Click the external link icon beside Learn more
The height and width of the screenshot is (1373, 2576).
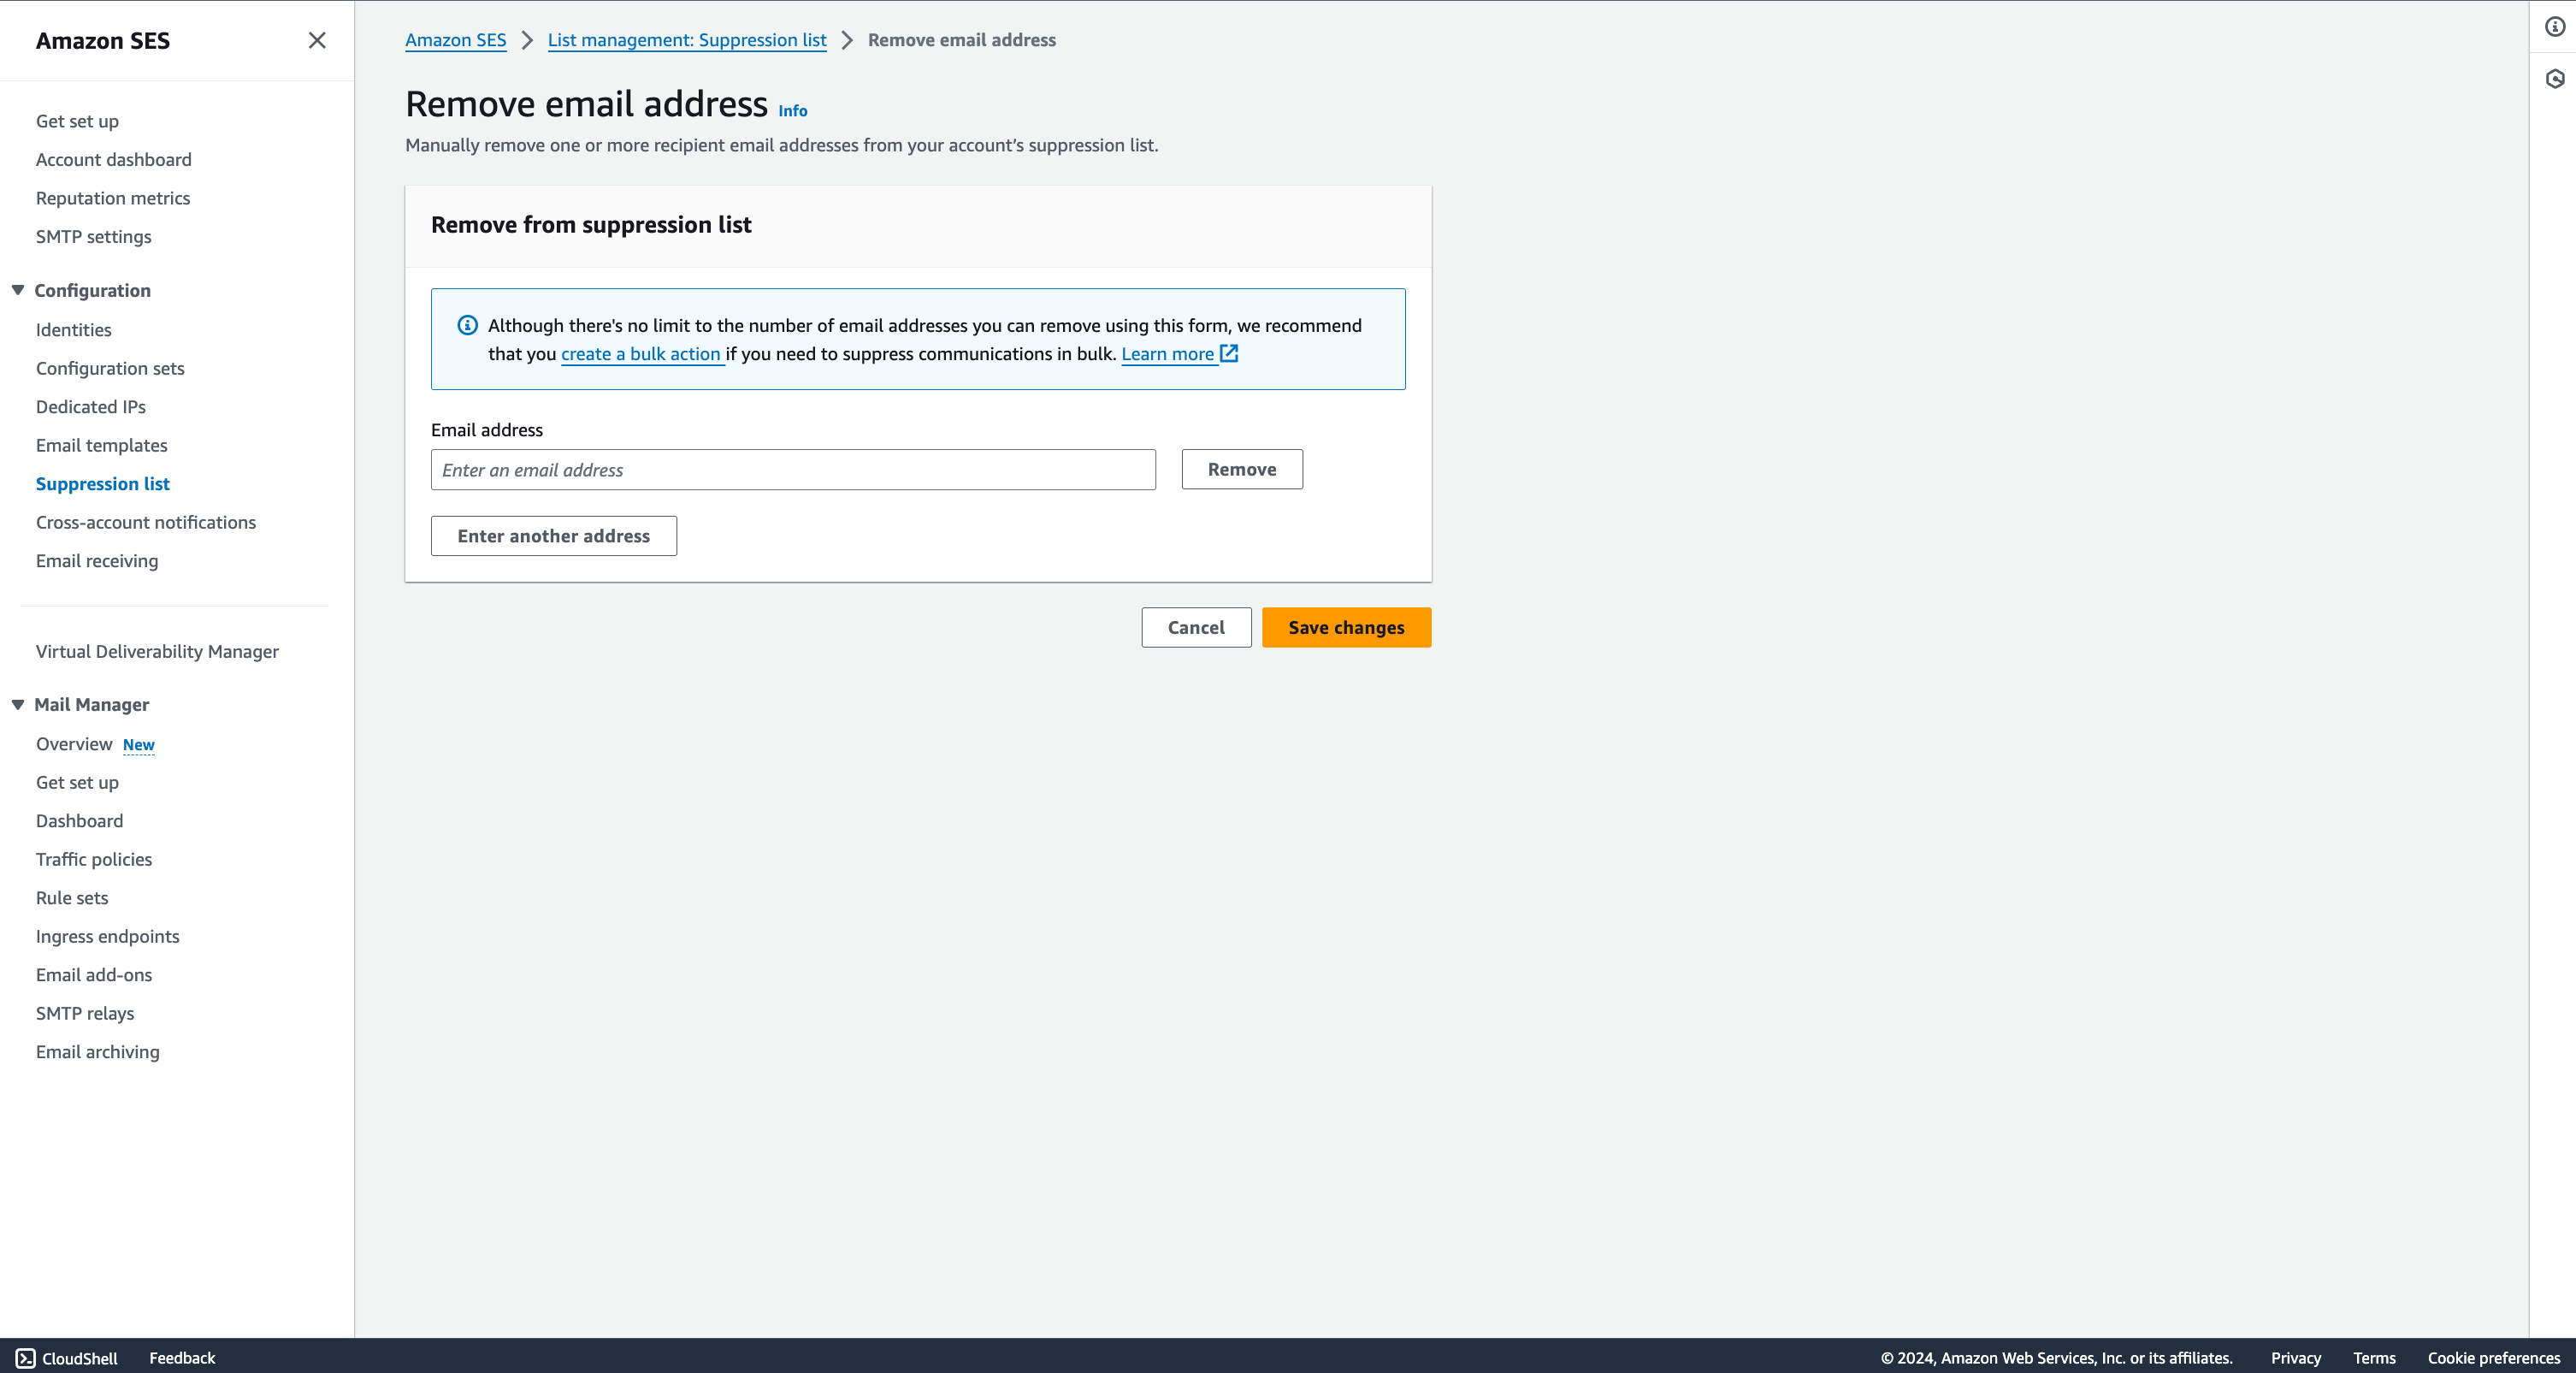1230,353
